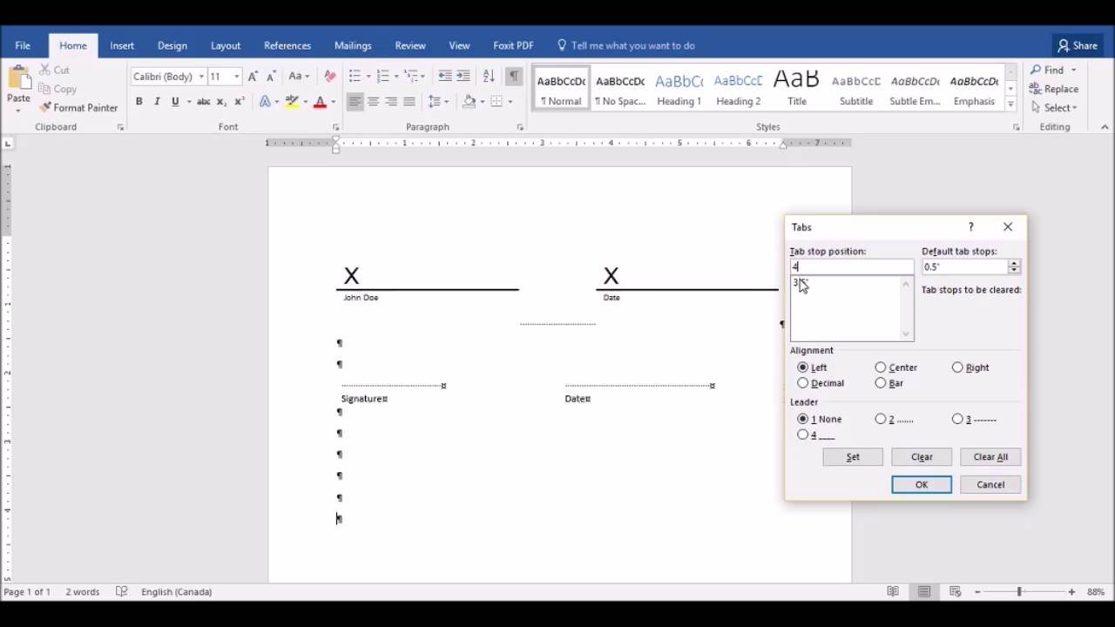The image size is (1115, 627).
Task: Apply bold formatting to selected text
Action: [x=139, y=101]
